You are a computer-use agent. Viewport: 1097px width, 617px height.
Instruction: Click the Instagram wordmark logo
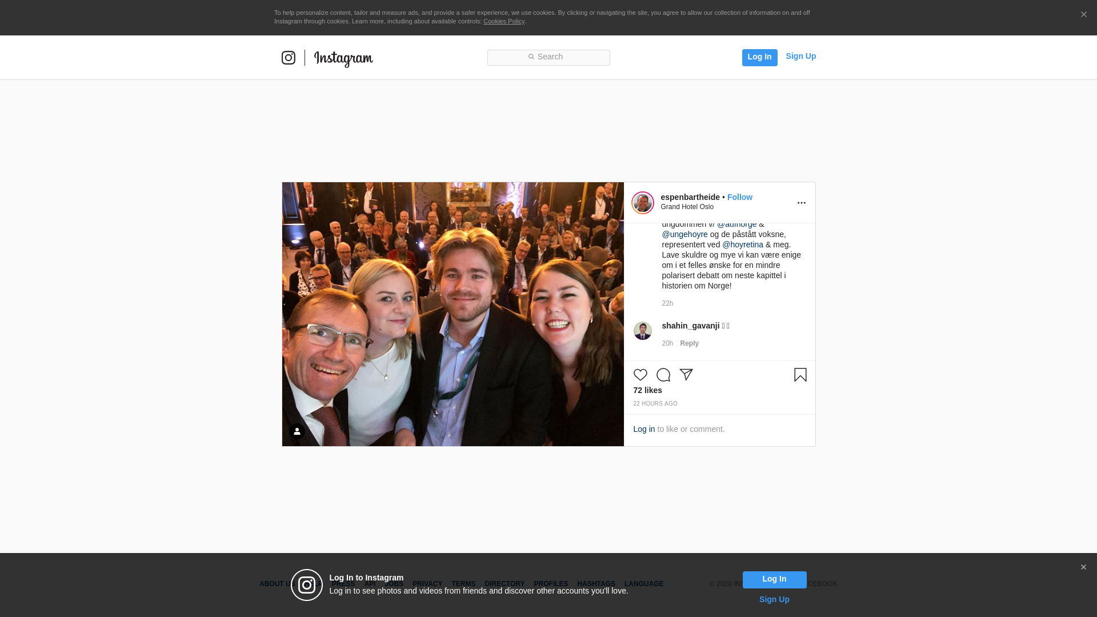[343, 59]
